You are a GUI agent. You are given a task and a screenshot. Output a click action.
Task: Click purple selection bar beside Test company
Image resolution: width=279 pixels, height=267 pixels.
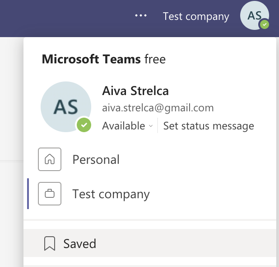click(x=28, y=194)
